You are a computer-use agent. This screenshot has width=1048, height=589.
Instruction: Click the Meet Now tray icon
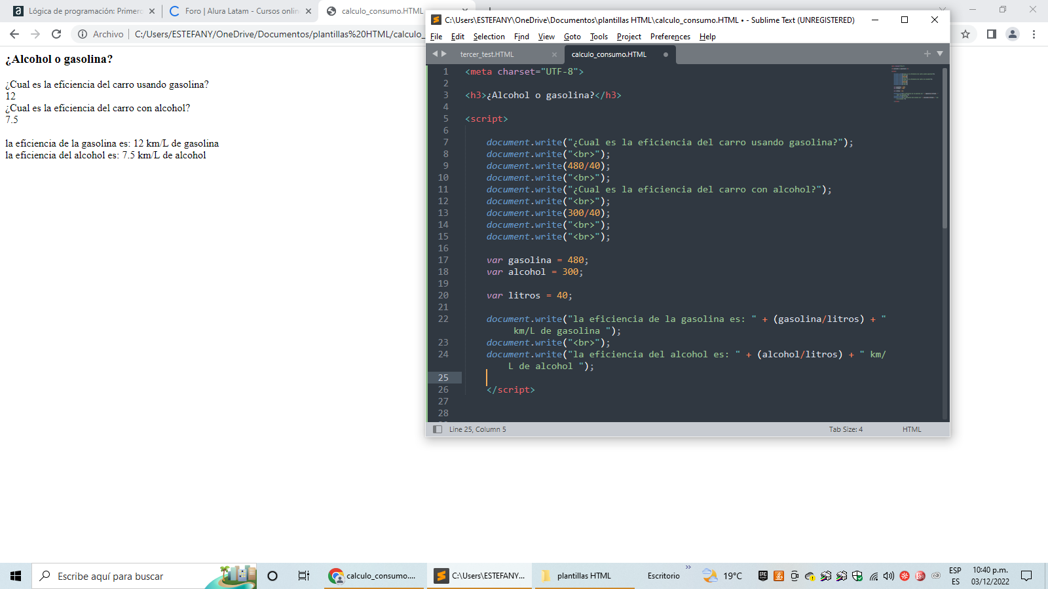tap(795, 576)
